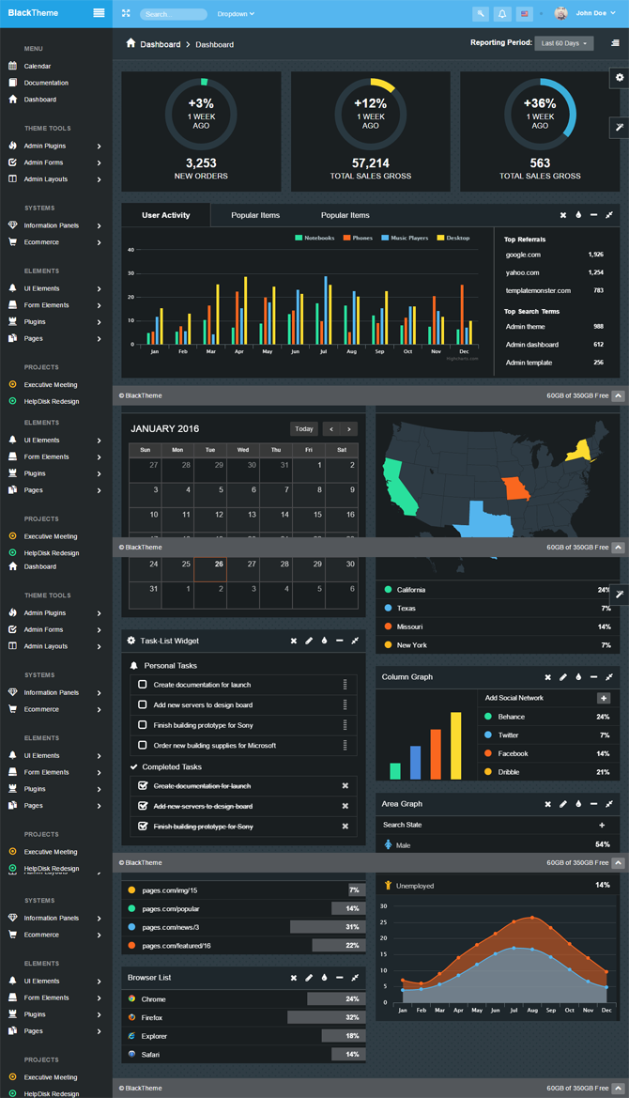This screenshot has height=1098, width=629.
Task: Click the Today button on the calendar
Action: pyautogui.click(x=303, y=428)
